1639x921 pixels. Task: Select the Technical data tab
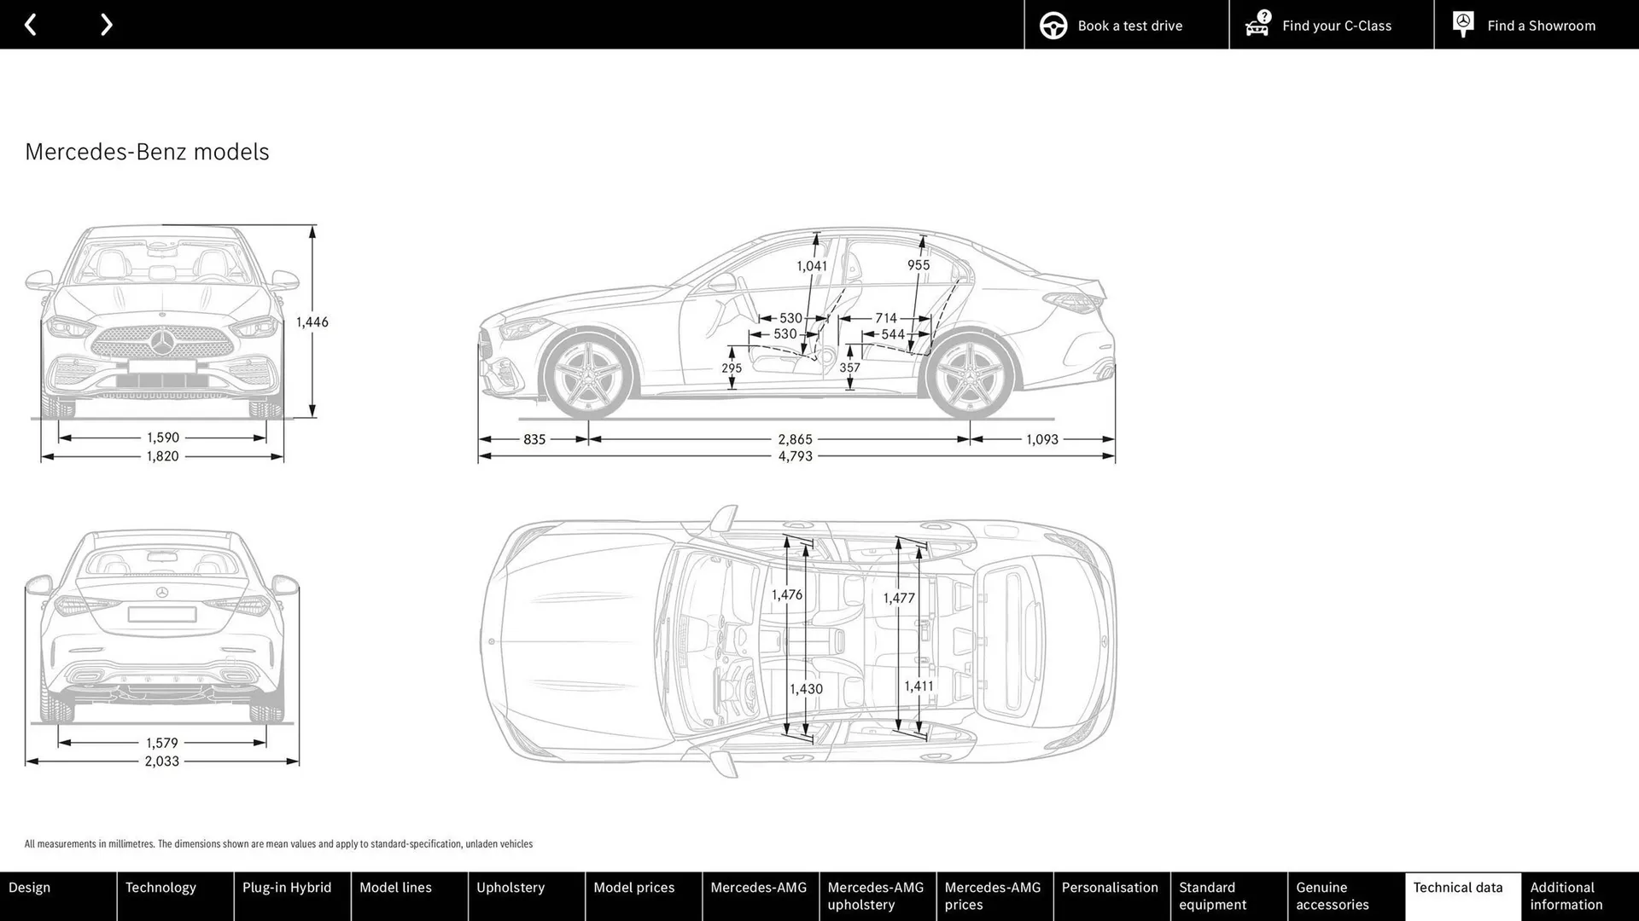point(1460,895)
